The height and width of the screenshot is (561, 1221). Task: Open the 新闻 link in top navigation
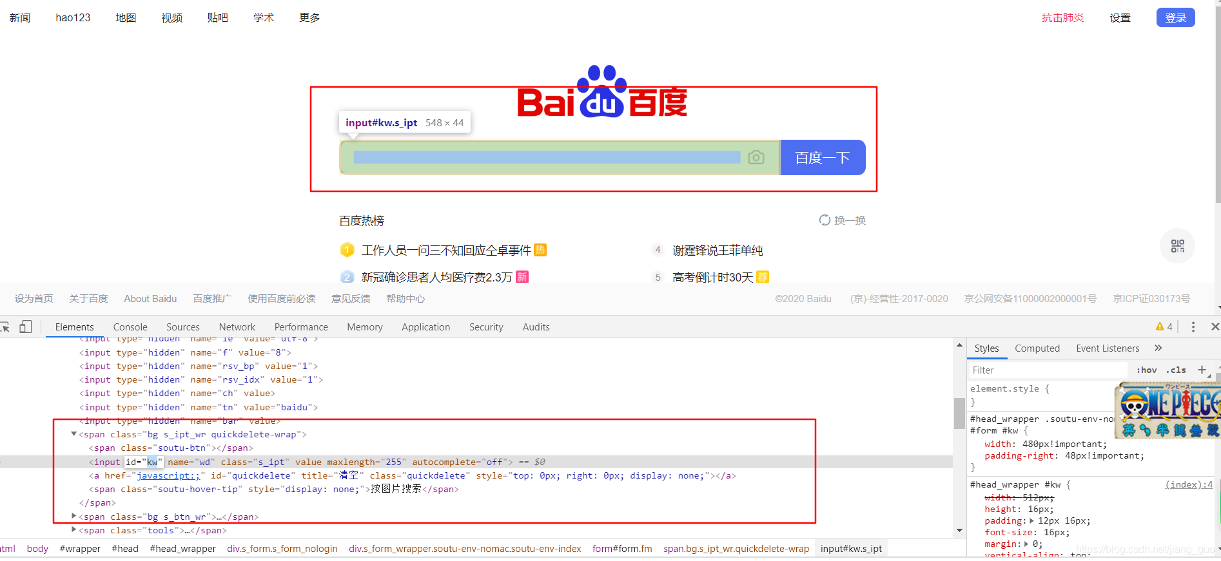click(x=20, y=18)
